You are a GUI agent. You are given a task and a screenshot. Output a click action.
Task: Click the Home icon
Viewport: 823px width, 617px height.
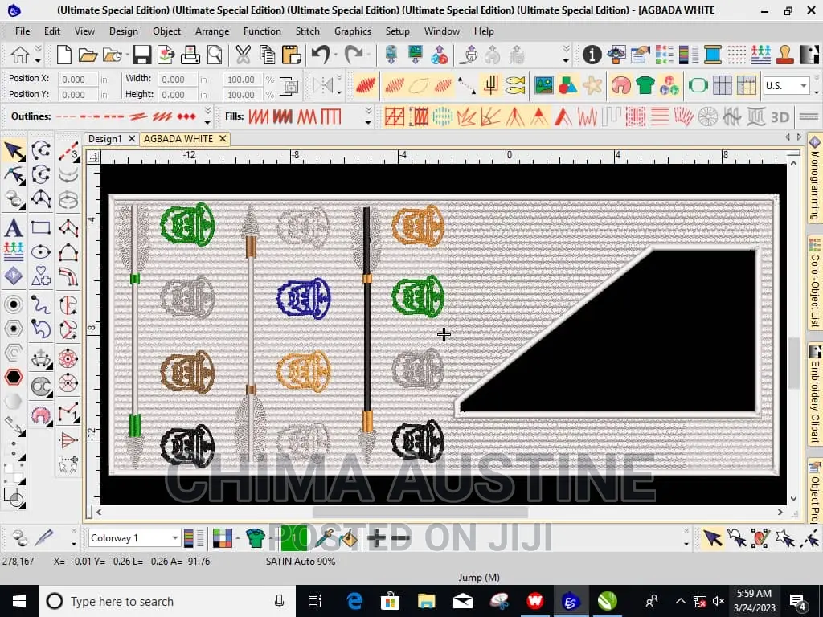coord(20,55)
